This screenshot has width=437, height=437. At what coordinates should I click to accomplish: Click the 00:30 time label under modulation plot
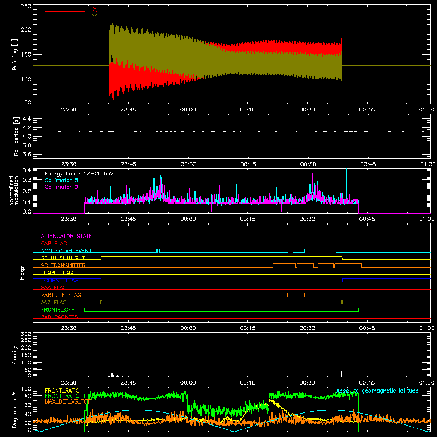307,219
